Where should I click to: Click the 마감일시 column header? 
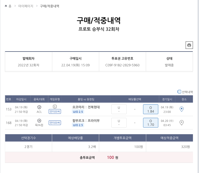coord(21,99)
